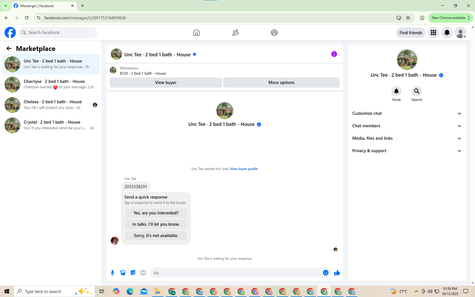Open the emoji picker smiley
The width and height of the screenshot is (475, 297).
[x=326, y=273]
